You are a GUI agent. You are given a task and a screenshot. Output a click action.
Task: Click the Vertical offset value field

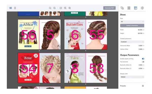(x=140, y=49)
